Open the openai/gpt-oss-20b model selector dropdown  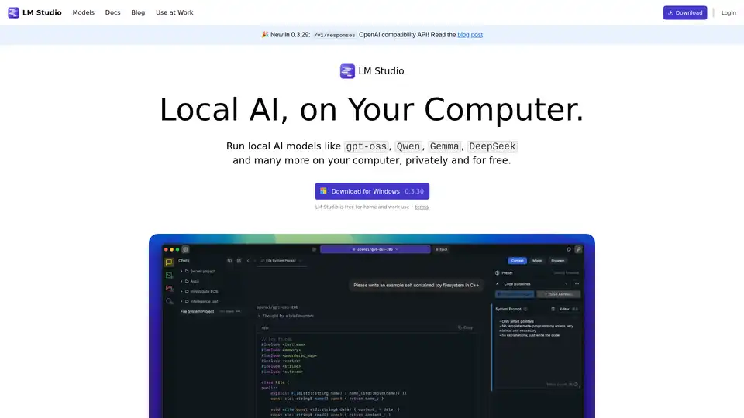click(x=375, y=249)
